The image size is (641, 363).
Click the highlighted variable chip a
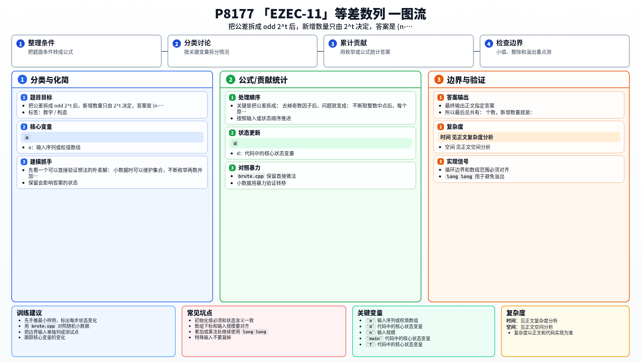tap(27, 137)
